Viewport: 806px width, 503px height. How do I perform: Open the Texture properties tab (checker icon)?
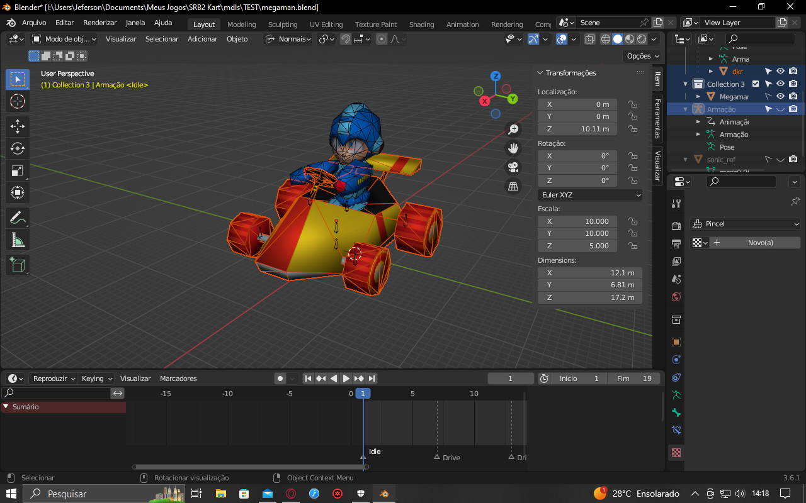[x=676, y=452]
